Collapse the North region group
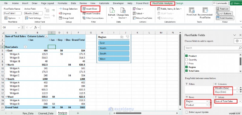The height and width of the screenshot is (115, 242). click(x=6, y=65)
